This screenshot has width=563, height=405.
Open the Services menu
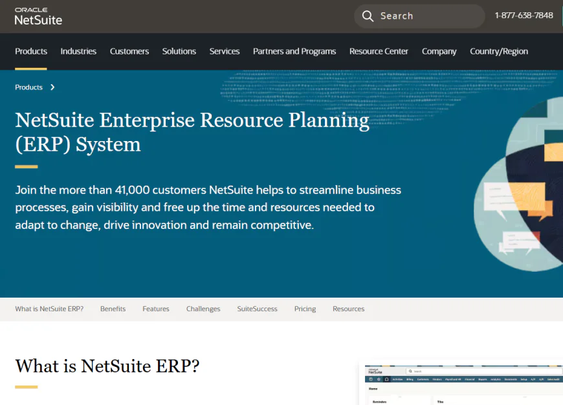225,51
